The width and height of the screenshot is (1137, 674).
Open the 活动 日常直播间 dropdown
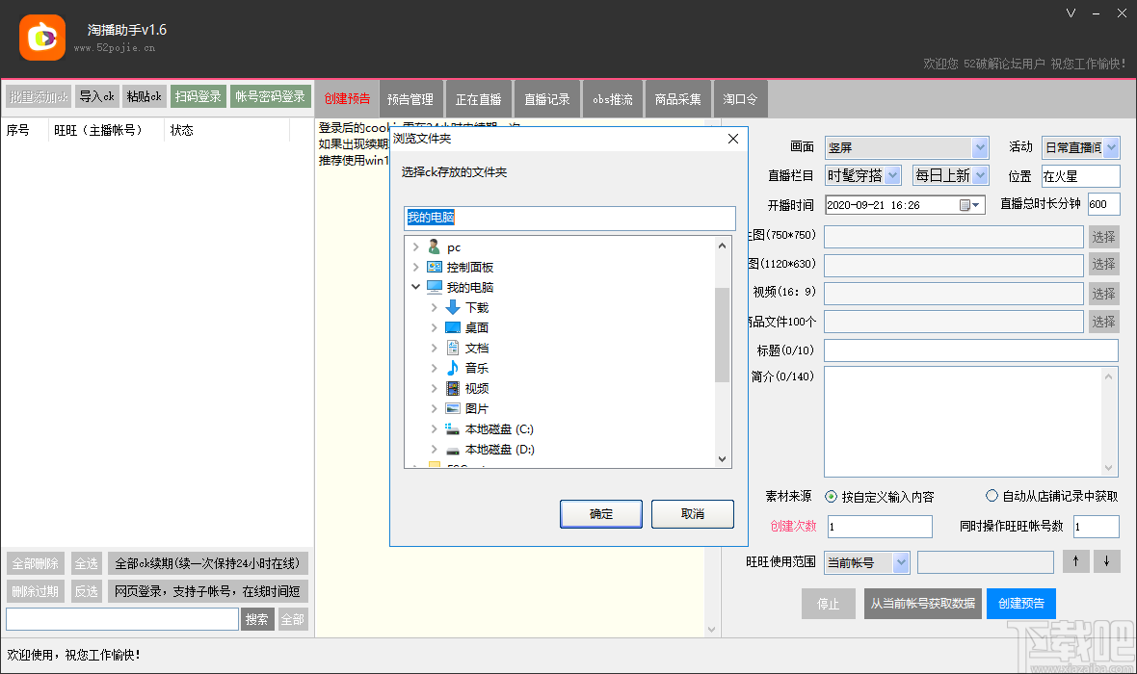tap(1111, 148)
